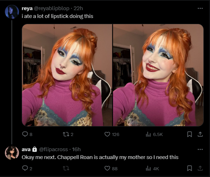Open ava's profile avatar

[x=12, y=153]
